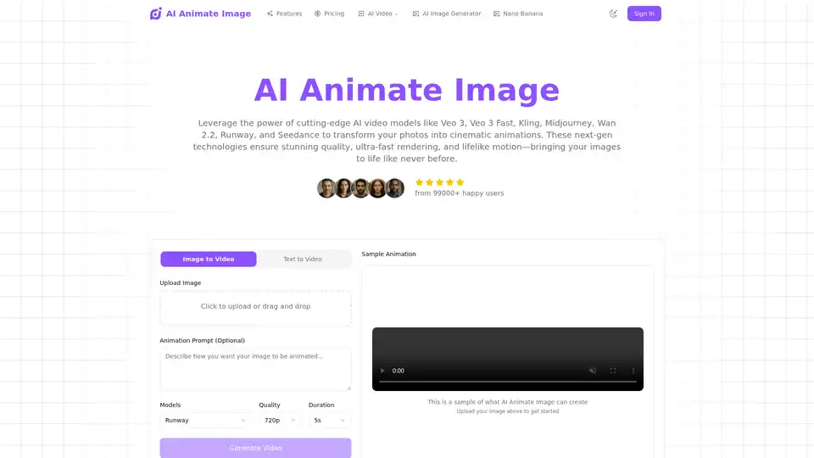Mute the sample animation video

point(592,371)
